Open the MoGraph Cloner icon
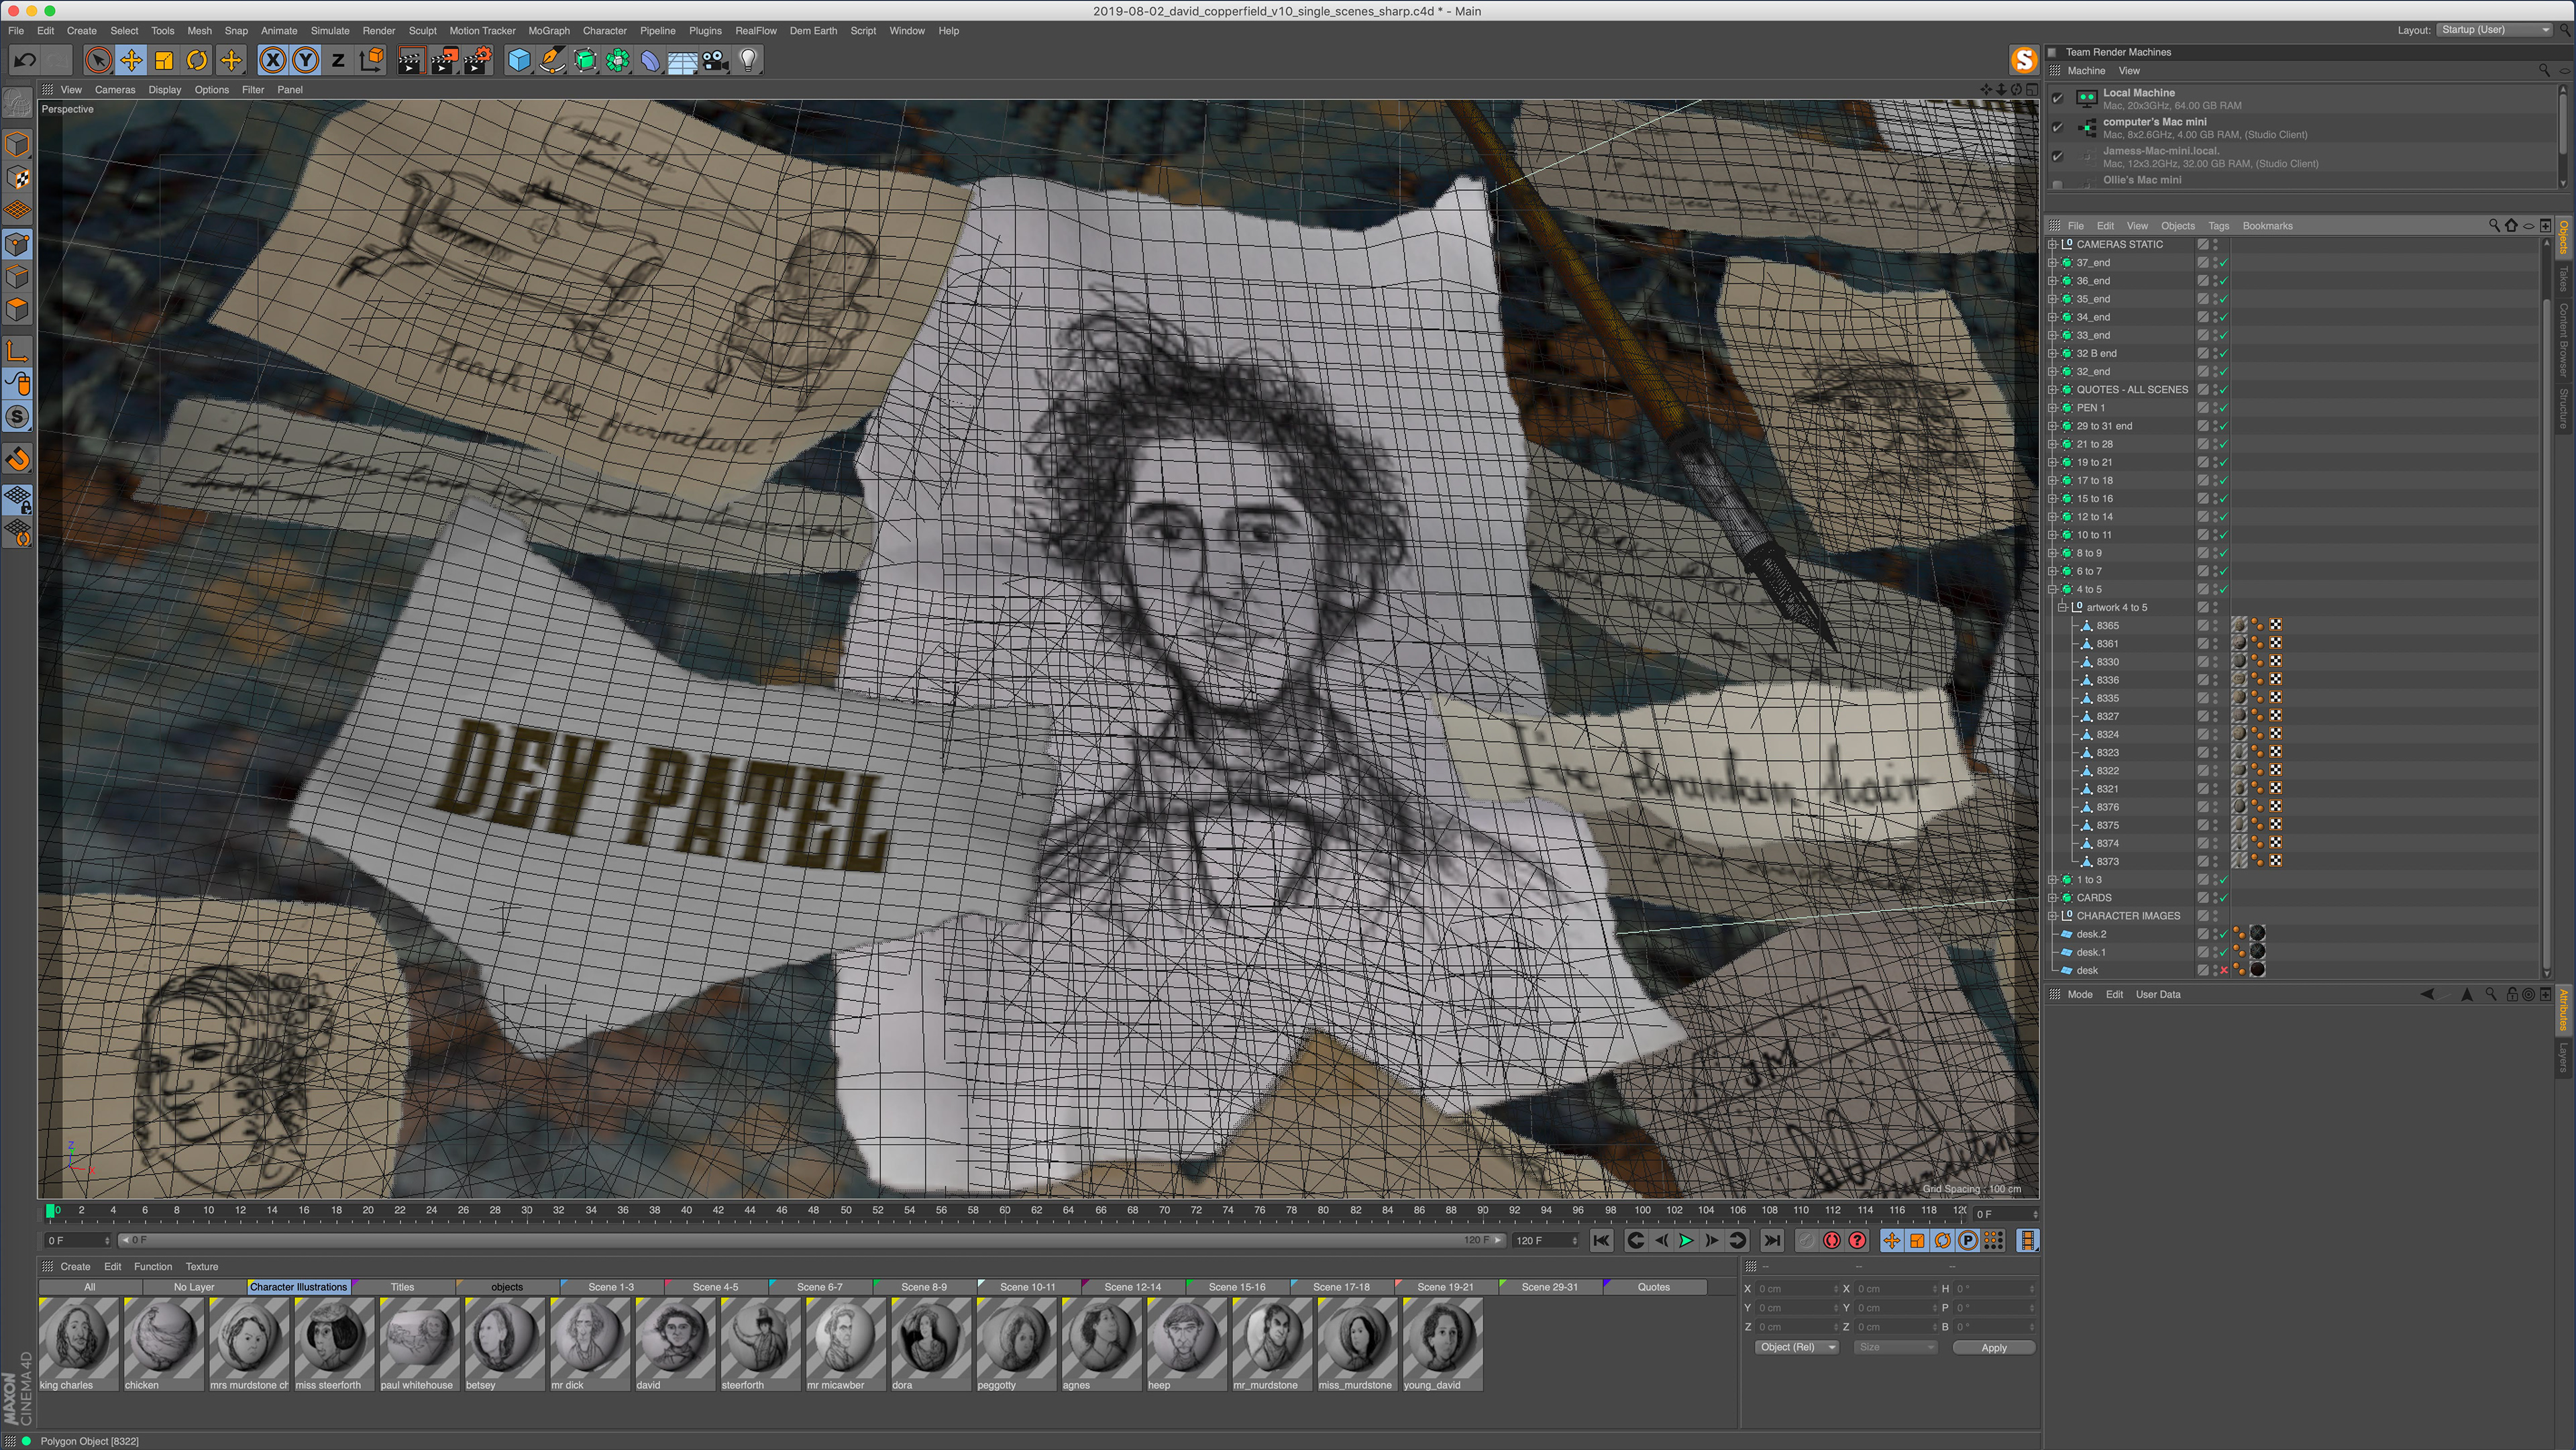This screenshot has height=1450, width=2576. (x=618, y=61)
